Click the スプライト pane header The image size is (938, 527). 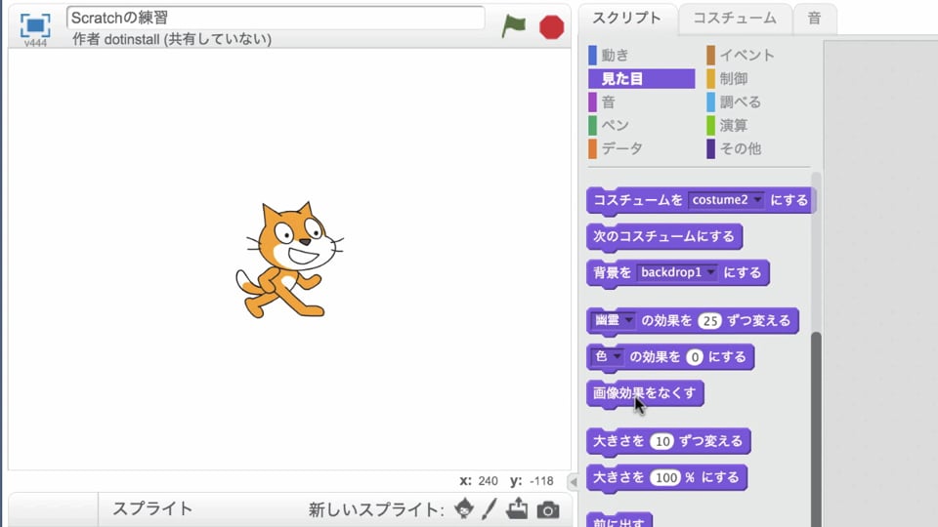152,509
